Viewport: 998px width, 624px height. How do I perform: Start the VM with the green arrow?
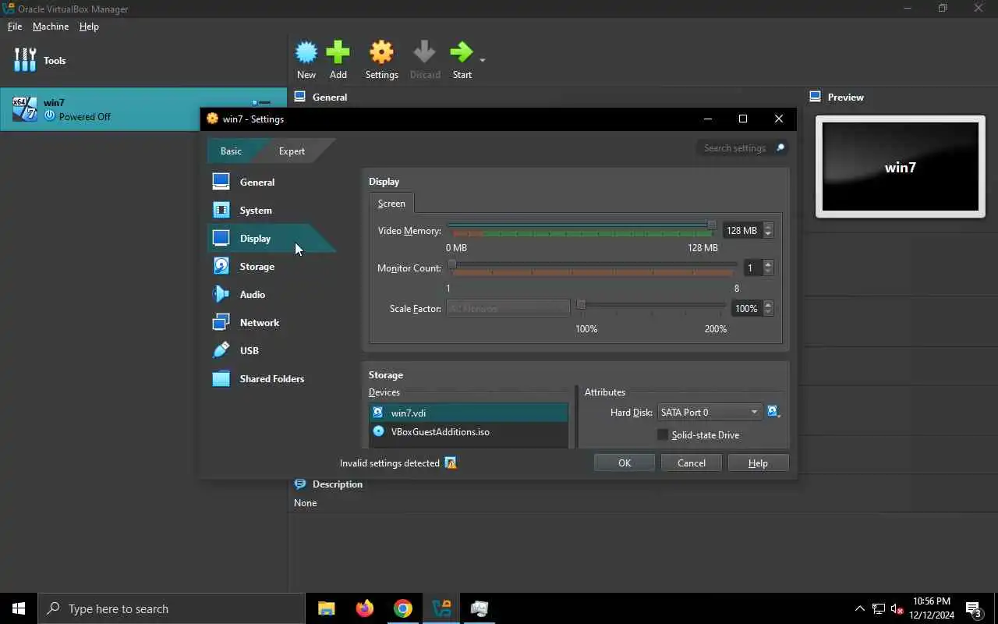pyautogui.click(x=462, y=53)
